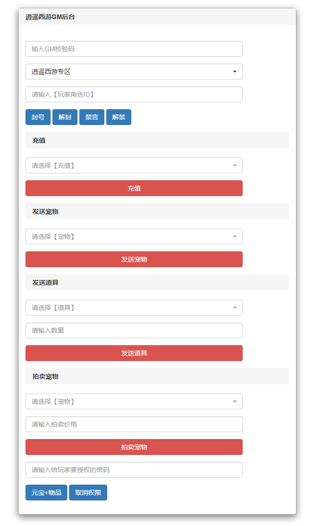The width and height of the screenshot is (309, 526).
Task: Focus the 给玩家要授权的密码 password field
Action: click(134, 470)
